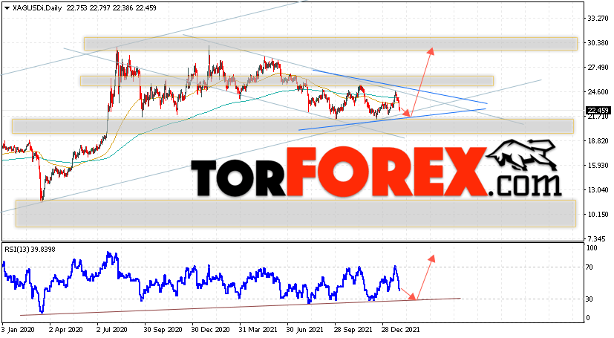The height and width of the screenshot is (338, 614).
Task: Click the 2 Apr 2020 date label
Action: coord(67,329)
